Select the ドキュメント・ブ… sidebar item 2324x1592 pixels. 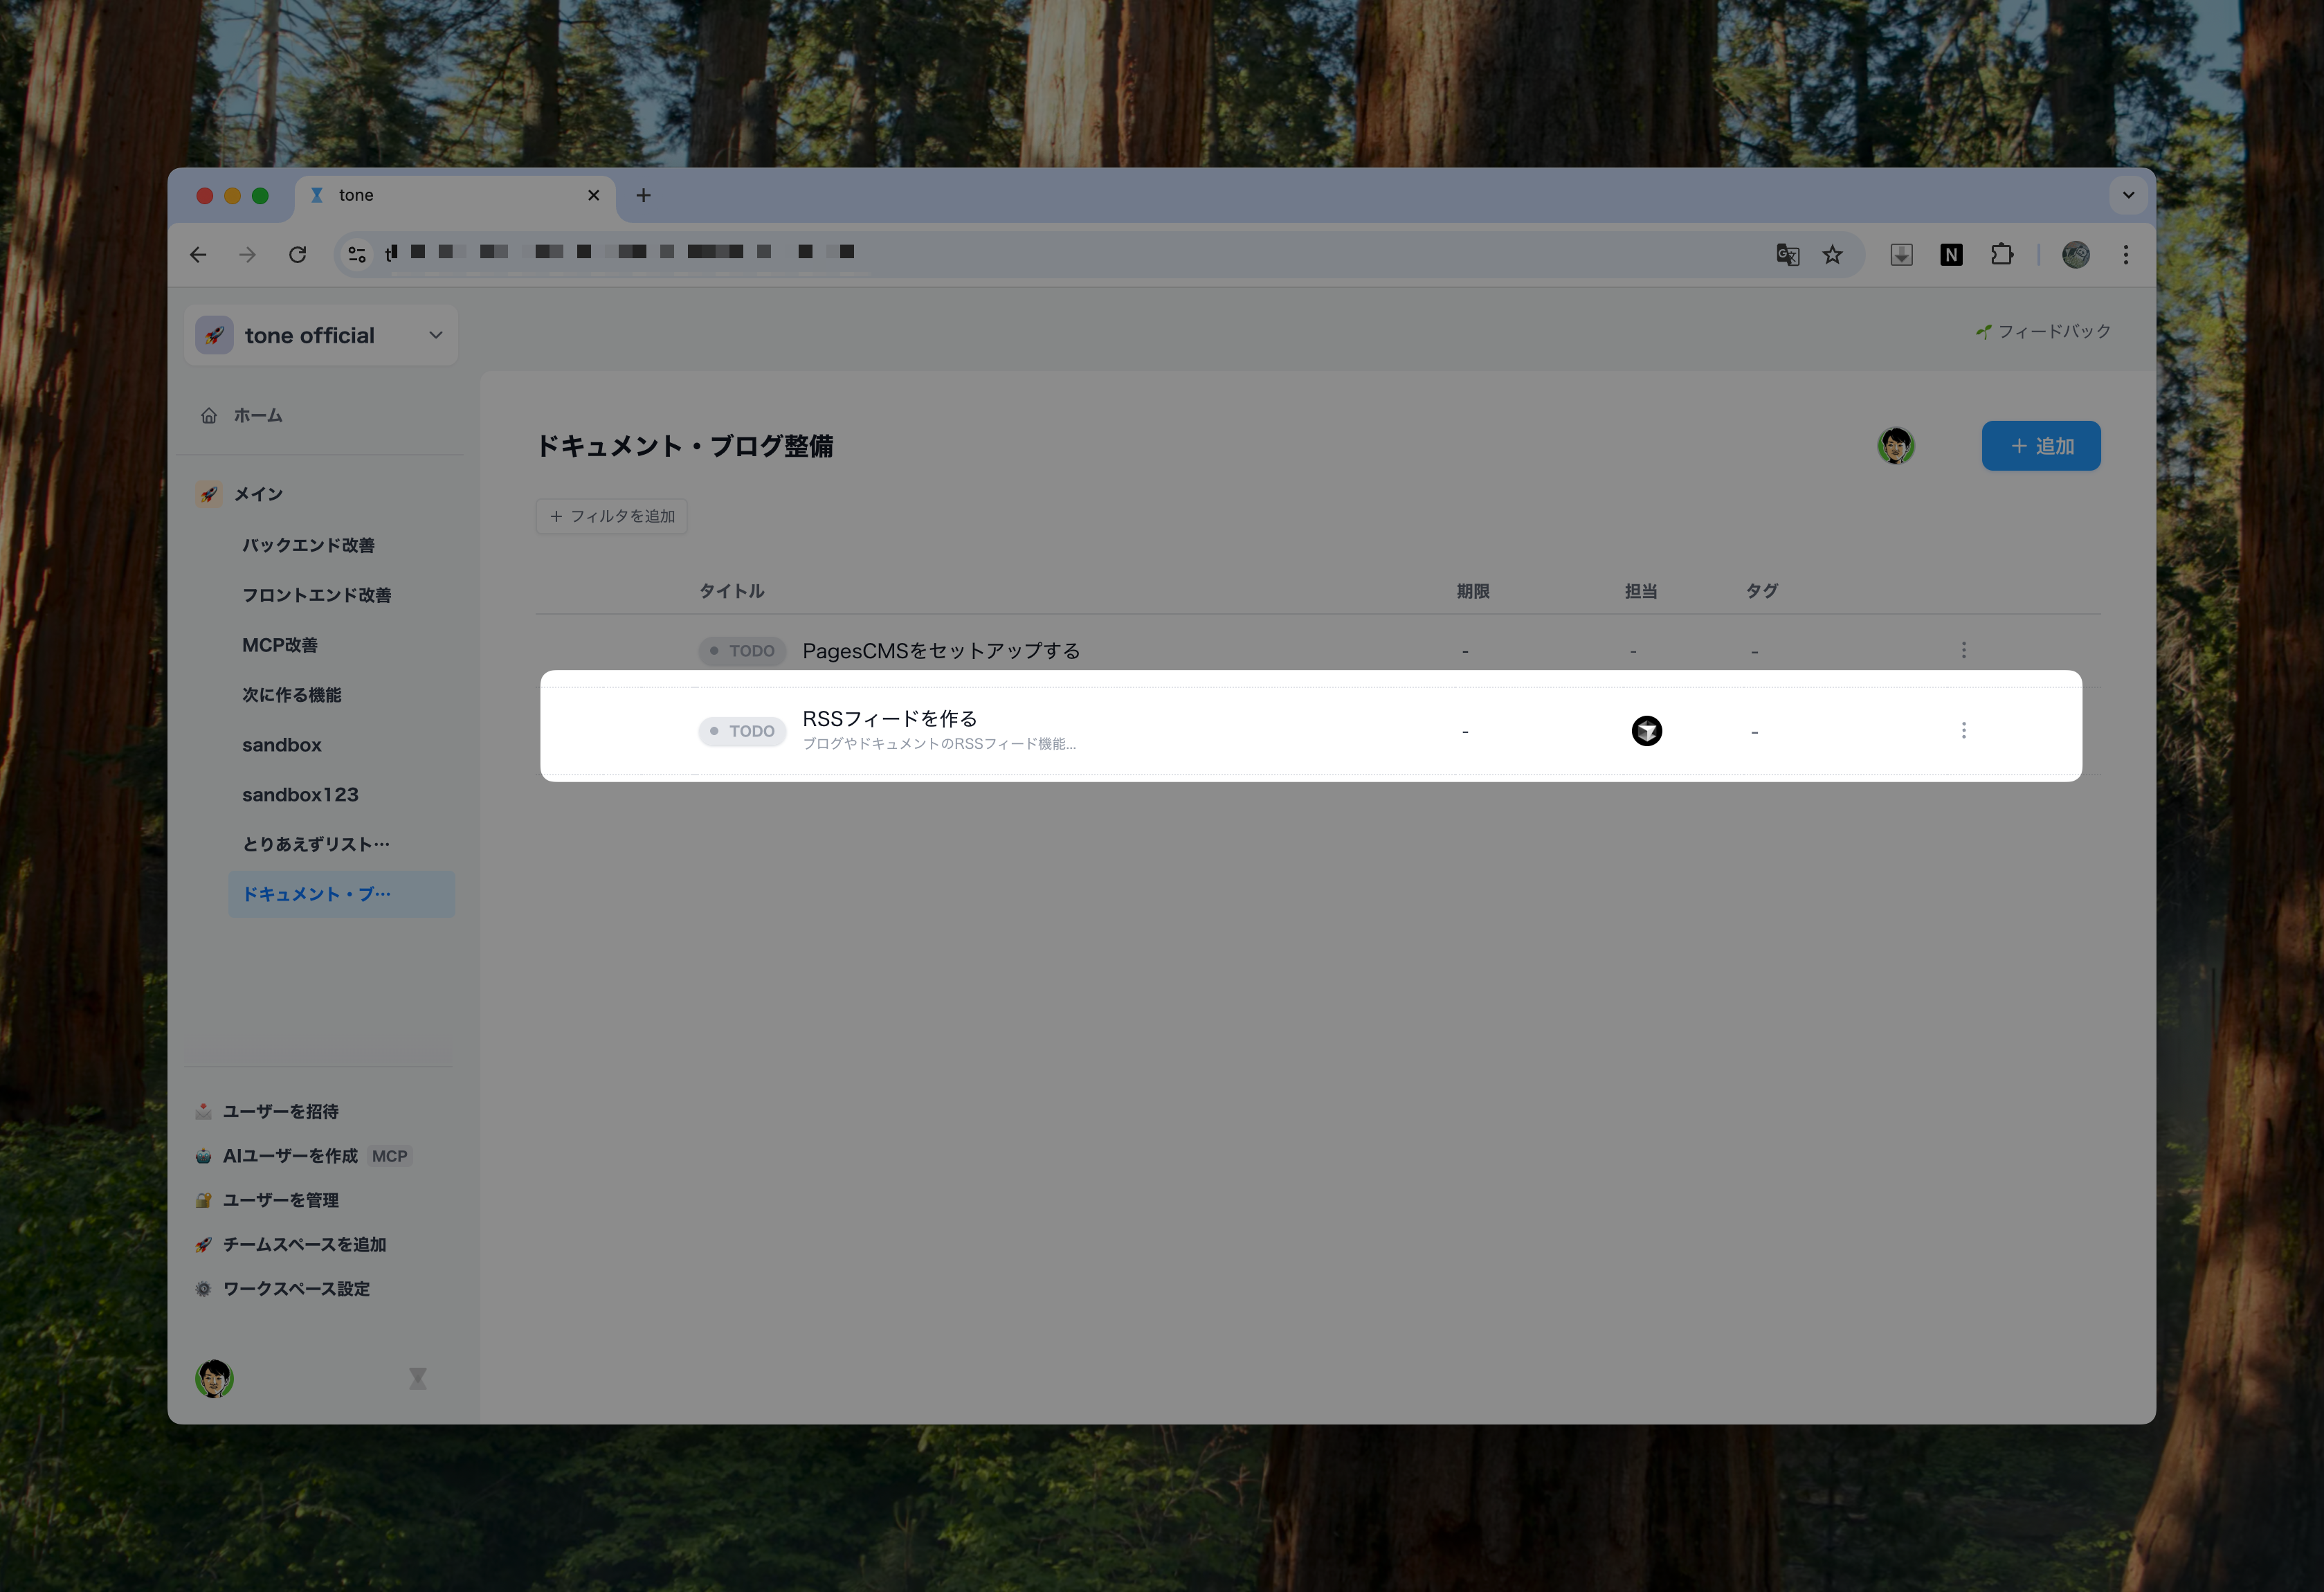coord(341,894)
